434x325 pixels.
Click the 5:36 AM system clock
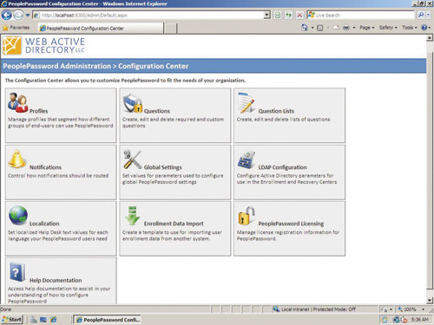pyautogui.click(x=420, y=320)
